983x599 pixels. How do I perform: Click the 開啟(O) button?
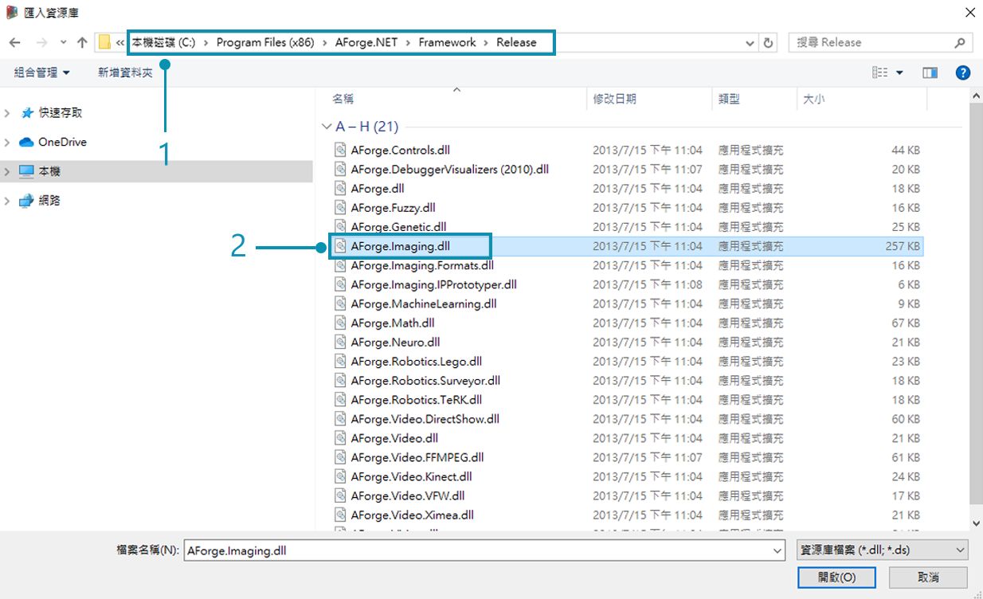click(x=836, y=577)
